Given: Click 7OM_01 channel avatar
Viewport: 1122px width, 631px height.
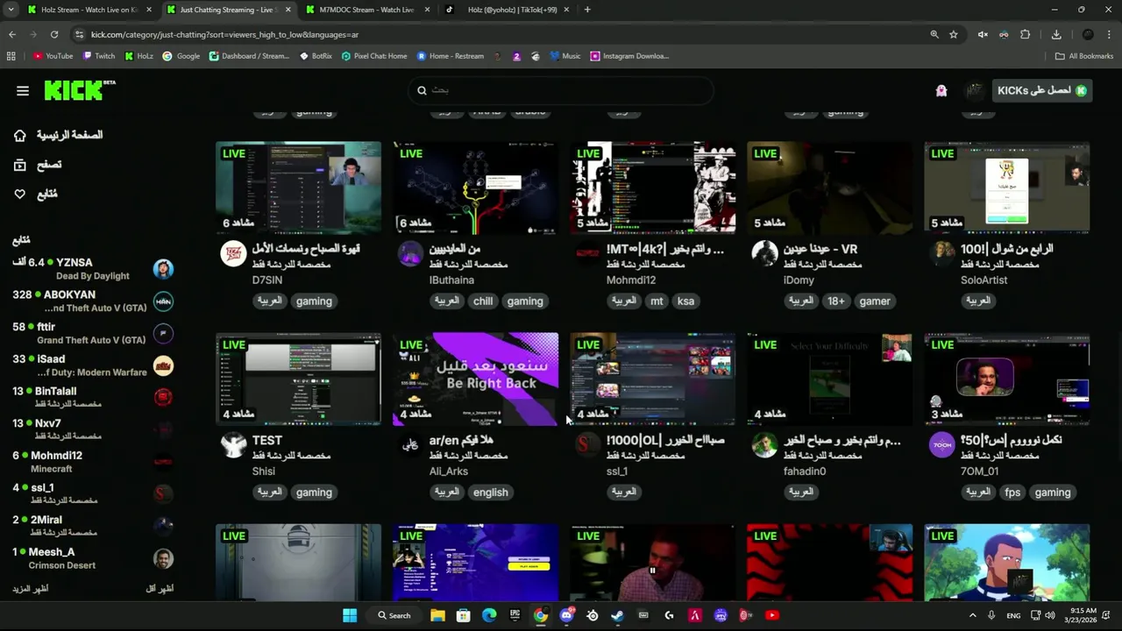Looking at the screenshot, I should 941,444.
